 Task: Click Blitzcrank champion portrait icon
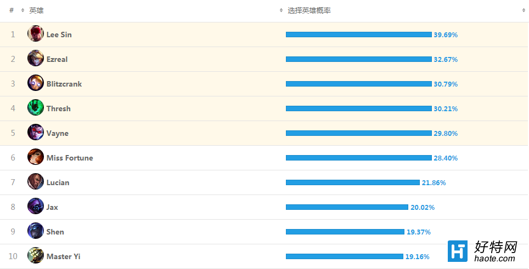point(36,83)
